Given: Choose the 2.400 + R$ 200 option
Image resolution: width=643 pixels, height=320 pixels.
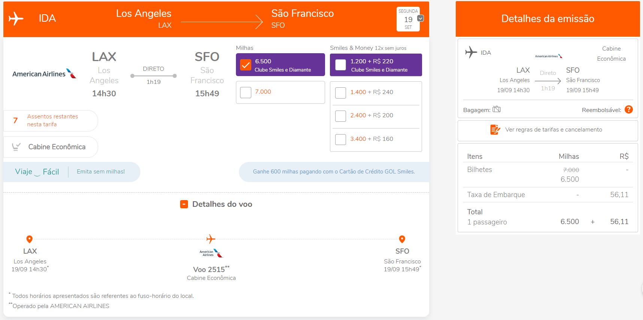Looking at the screenshot, I should click(340, 116).
